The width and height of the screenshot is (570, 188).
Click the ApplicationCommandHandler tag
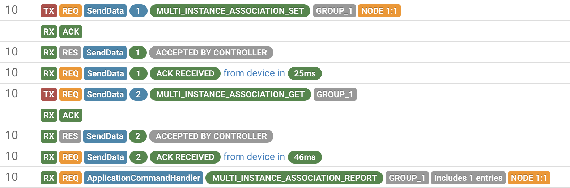click(x=144, y=178)
